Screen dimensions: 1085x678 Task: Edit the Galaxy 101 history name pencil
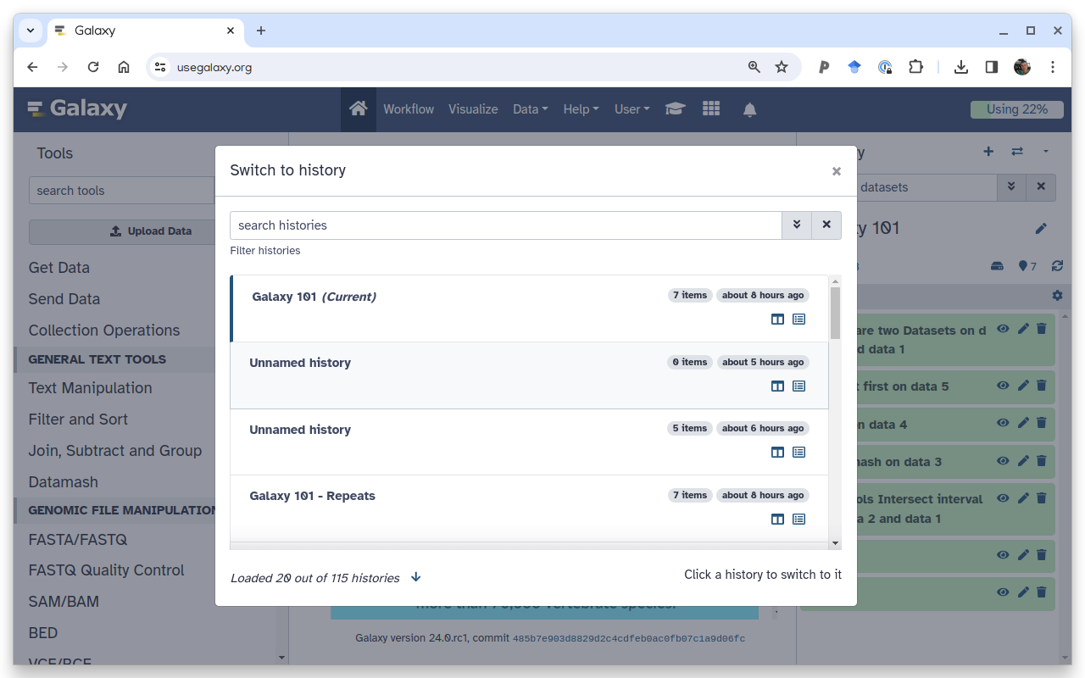(x=1041, y=228)
